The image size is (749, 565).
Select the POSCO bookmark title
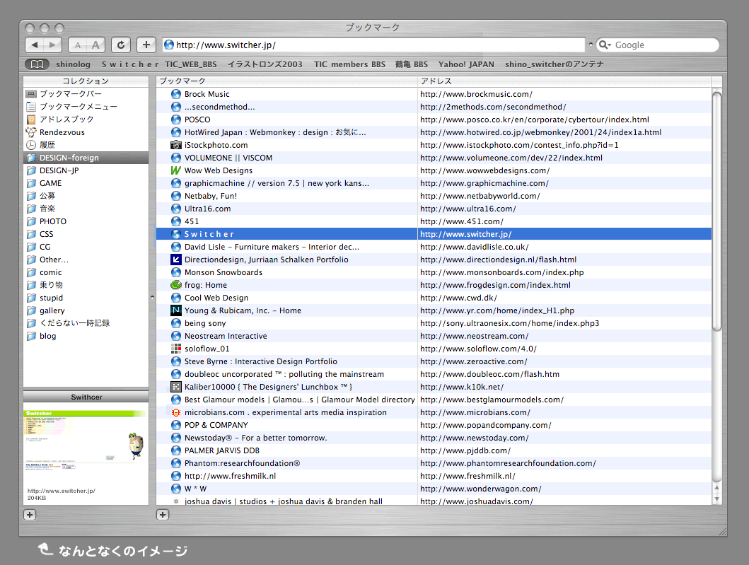click(197, 120)
